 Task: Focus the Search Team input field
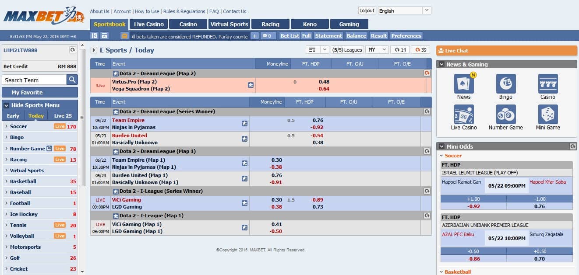[x=34, y=80]
